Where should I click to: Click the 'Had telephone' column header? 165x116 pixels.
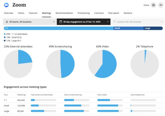coord(137,95)
